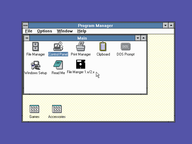Maximize the Main group window
192x144 pixels.
[144, 38]
